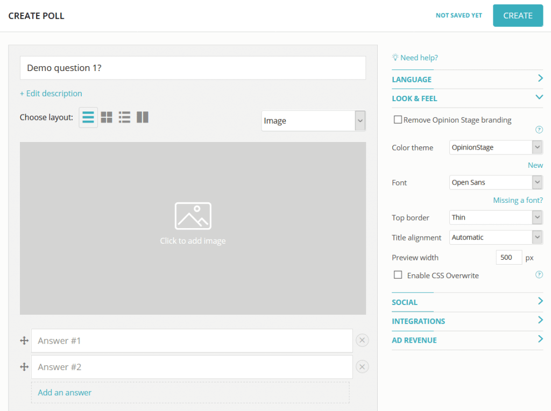Open the Font dropdown showing Open Sans
The width and height of the screenshot is (551, 411).
(x=496, y=182)
